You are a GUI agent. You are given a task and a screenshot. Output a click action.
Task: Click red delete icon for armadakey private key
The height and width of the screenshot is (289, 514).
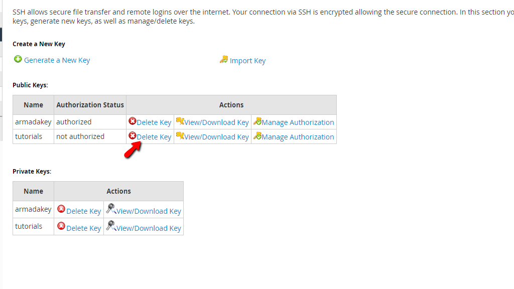[61, 209]
